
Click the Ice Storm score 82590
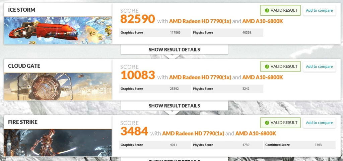click(138, 19)
